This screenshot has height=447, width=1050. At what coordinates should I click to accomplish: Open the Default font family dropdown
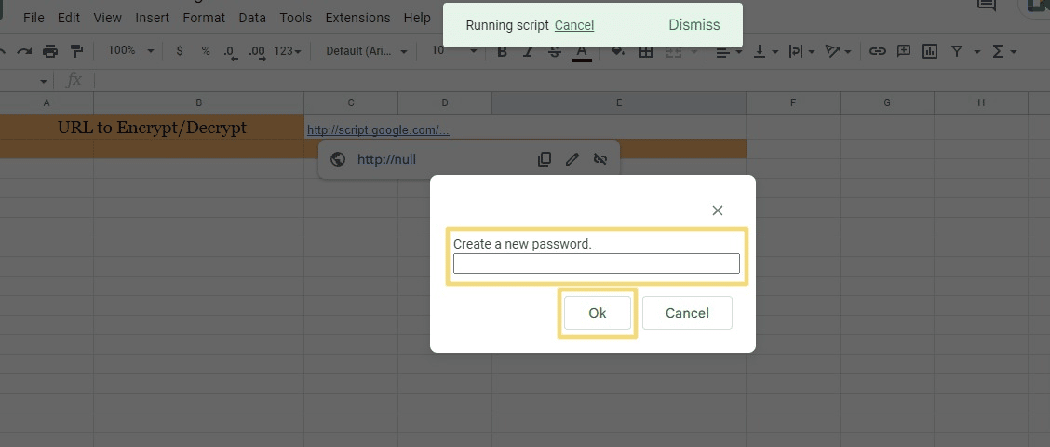click(x=366, y=51)
